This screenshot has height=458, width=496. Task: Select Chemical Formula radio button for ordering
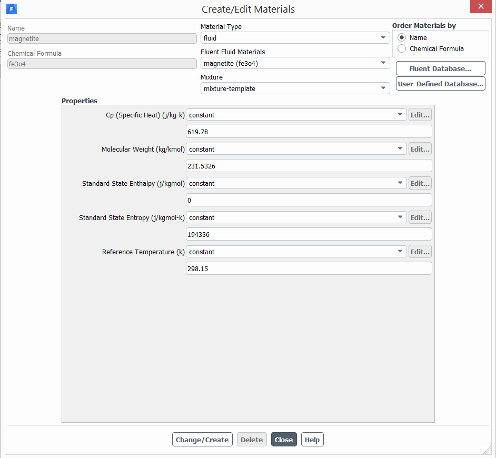(402, 49)
